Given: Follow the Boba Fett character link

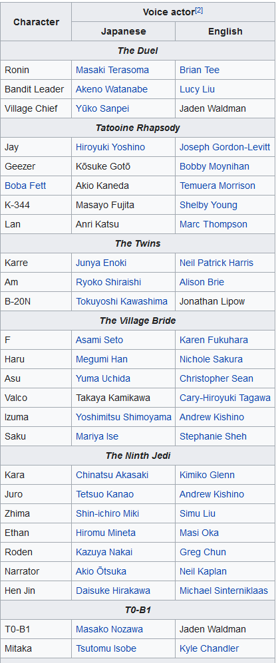Looking at the screenshot, I should tap(25, 186).
